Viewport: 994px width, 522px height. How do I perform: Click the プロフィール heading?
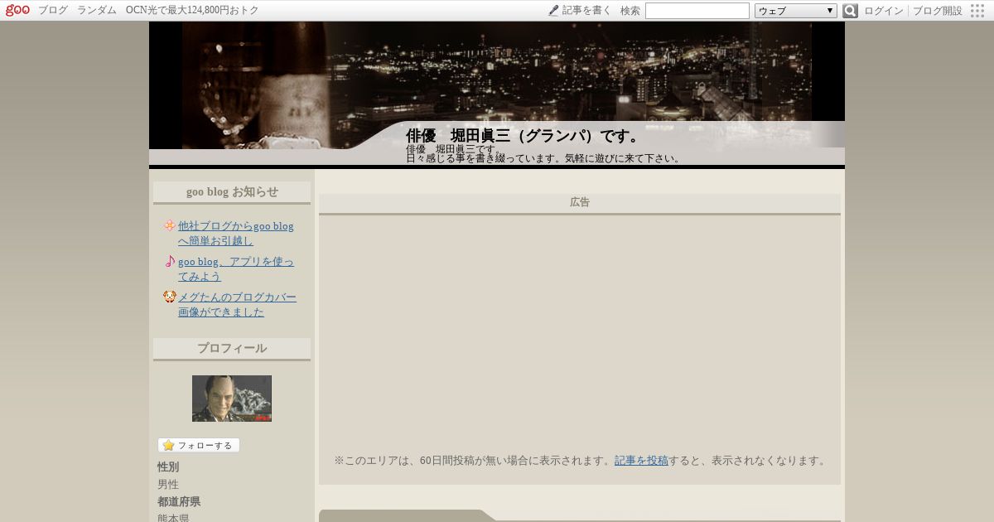[232, 348]
